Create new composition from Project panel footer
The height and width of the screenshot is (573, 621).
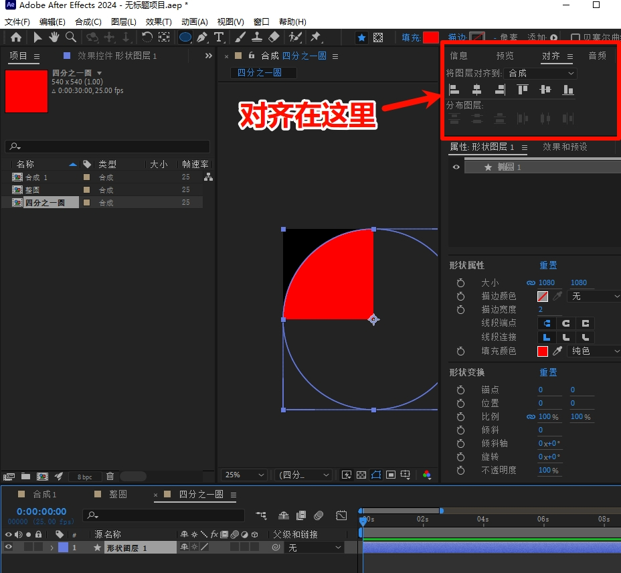pos(42,476)
